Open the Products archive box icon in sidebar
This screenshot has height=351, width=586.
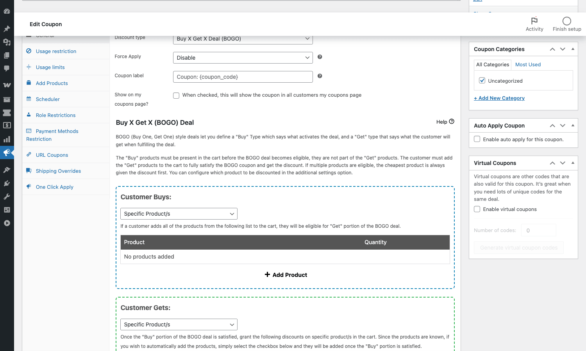pyautogui.click(x=7, y=99)
